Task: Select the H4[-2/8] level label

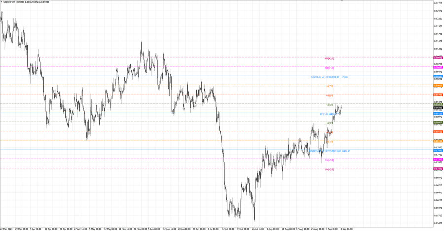Action: (330, 169)
